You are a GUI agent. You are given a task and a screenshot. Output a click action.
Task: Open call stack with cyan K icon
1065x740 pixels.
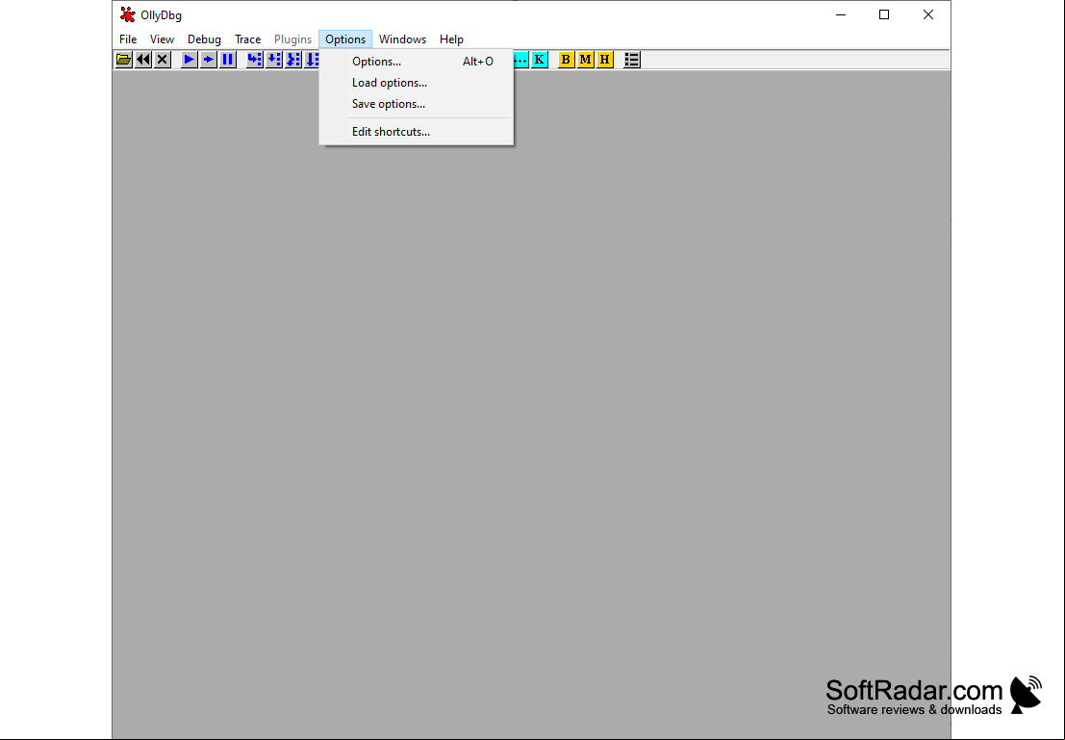pyautogui.click(x=539, y=60)
